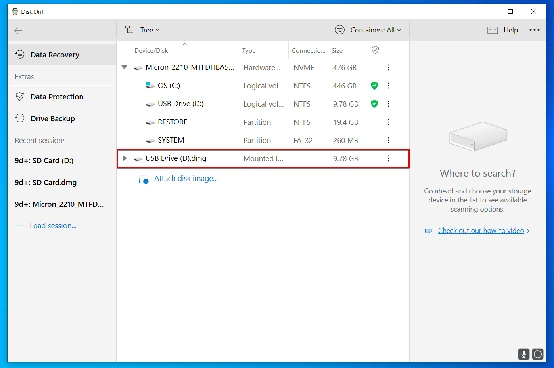Click the Load session... link
The image size is (554, 368).
click(53, 225)
